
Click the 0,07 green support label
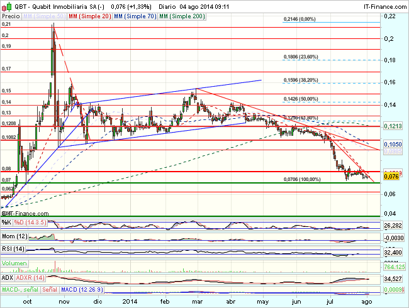click(x=6, y=180)
